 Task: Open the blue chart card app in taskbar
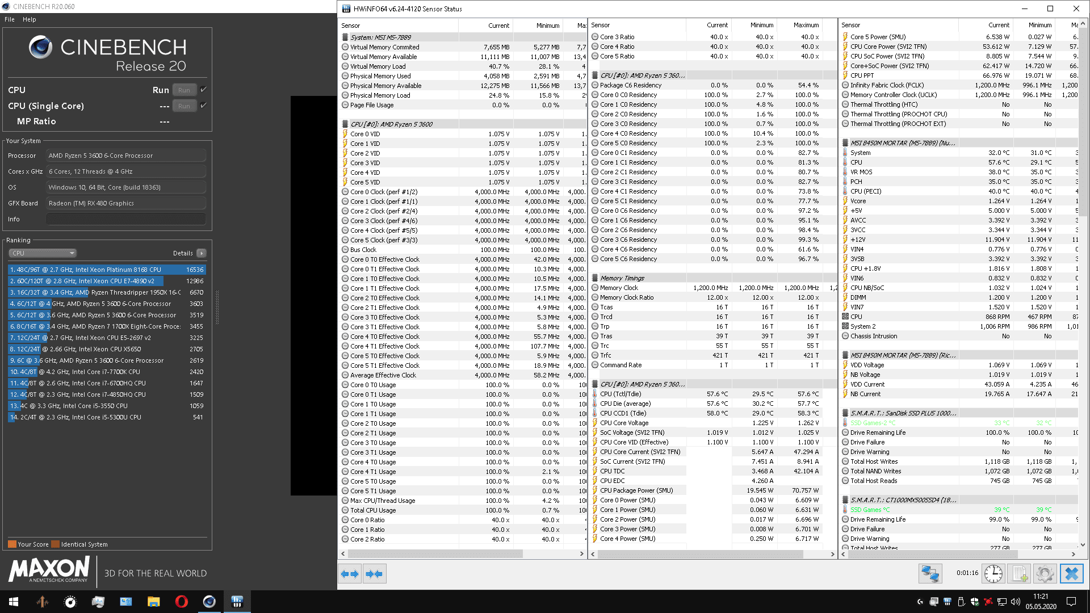click(126, 602)
